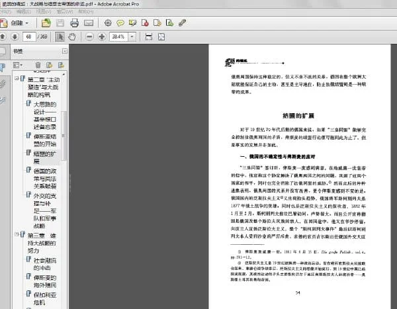Select the bookmark 结盟的扩展
This screenshot has width=397, height=309.
coord(45,157)
